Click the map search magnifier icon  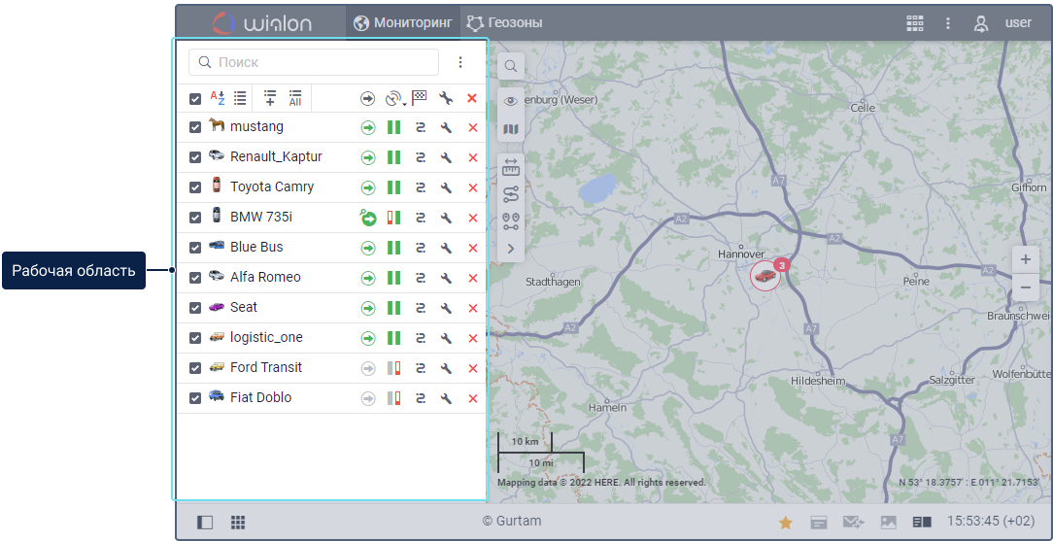[x=511, y=67]
